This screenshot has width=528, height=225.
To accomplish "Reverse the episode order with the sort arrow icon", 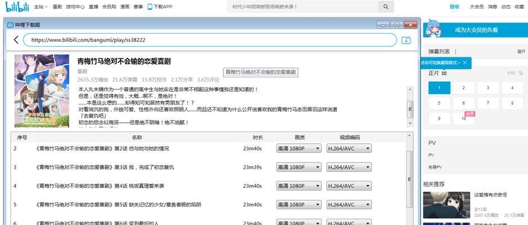I will coord(521,73).
